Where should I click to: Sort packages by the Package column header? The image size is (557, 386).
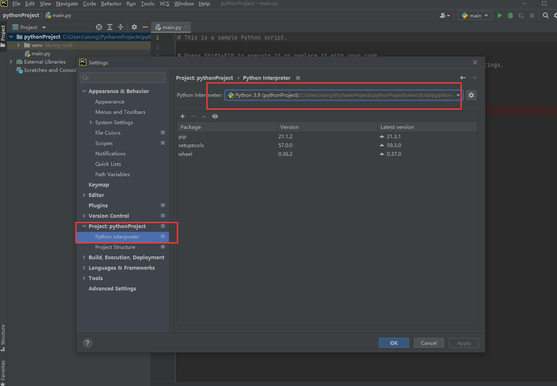click(227, 127)
